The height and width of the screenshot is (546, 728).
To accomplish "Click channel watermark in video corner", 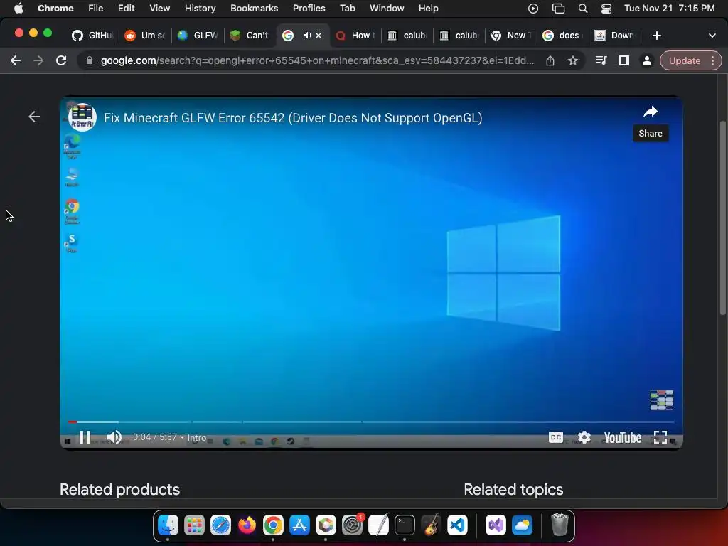I will [662, 400].
